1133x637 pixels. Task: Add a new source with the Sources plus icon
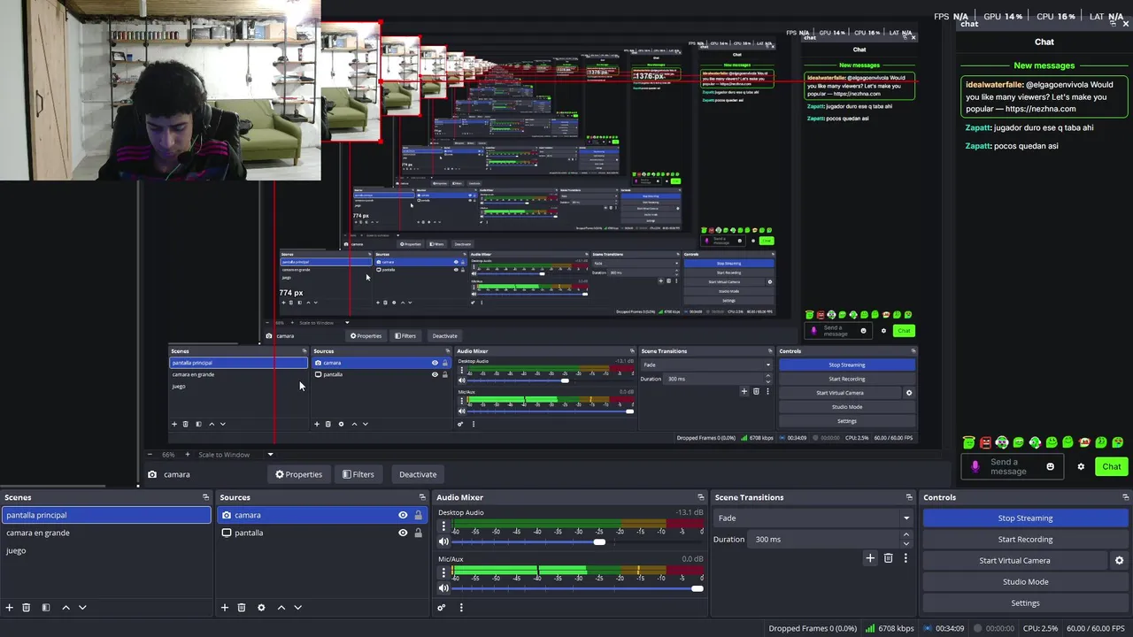point(225,608)
